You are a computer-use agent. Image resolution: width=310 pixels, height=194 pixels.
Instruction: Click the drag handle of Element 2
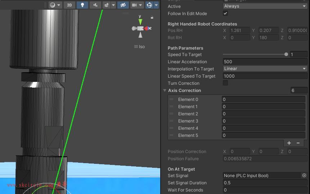point(171,114)
